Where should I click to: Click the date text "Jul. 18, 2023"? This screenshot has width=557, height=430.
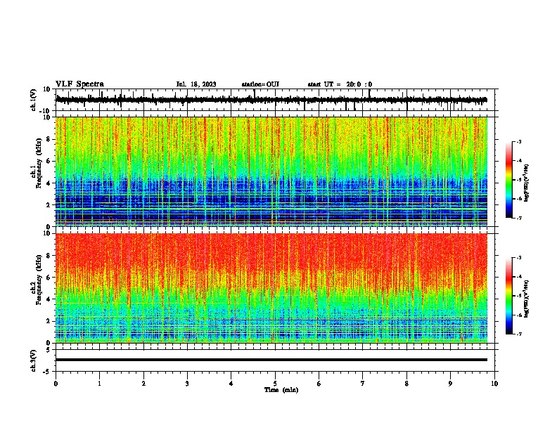[x=196, y=84]
